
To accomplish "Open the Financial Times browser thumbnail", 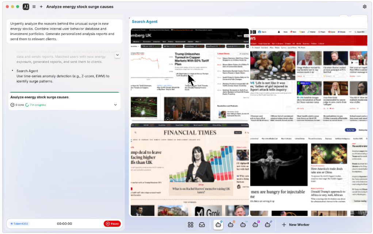I will [x=190, y=170].
